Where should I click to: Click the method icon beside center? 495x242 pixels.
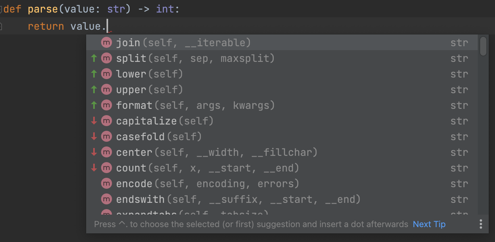pos(106,152)
